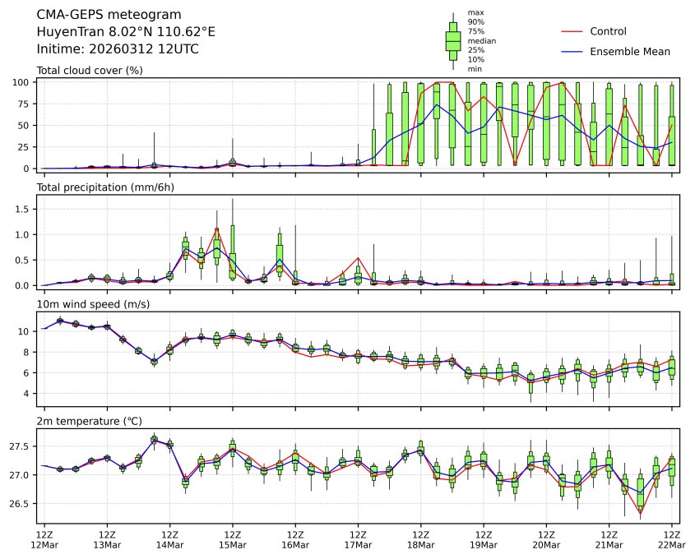Viewport: 695px width, 559px height.
Task: Click the CMA-GEPS meteogram title
Action: pyautogui.click(x=104, y=15)
